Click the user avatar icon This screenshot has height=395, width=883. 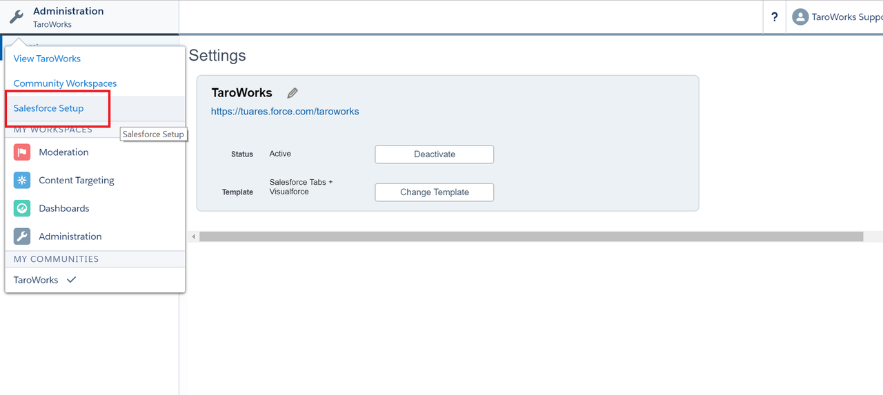[800, 17]
